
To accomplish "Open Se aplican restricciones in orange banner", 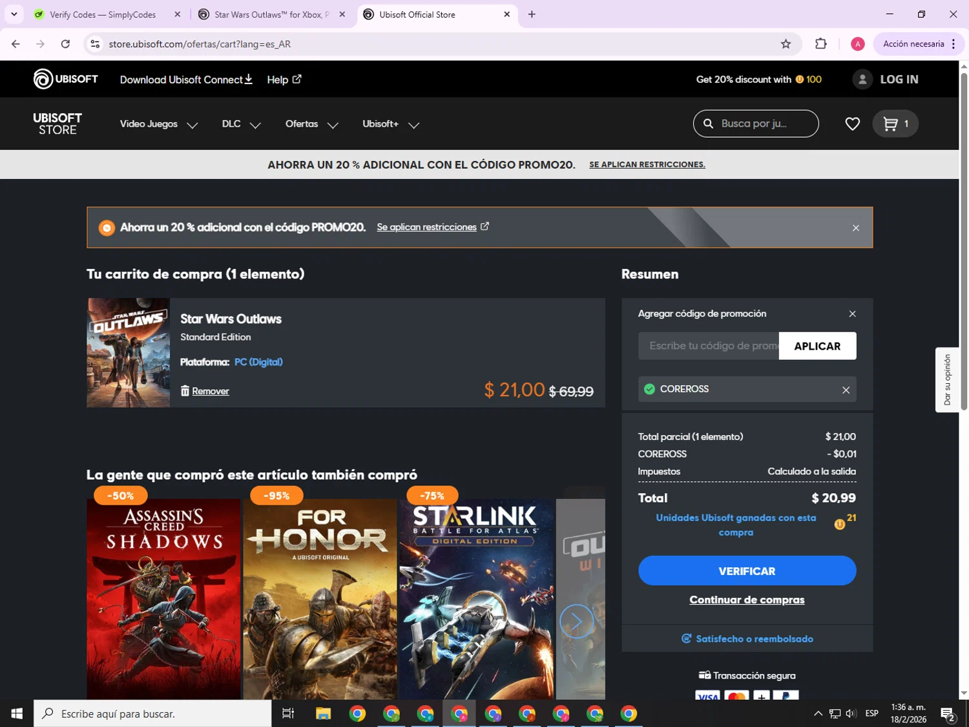I will pos(433,227).
